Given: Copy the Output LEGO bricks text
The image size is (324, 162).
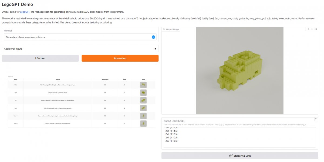Looking at the screenshot, I should click(x=316, y=119).
